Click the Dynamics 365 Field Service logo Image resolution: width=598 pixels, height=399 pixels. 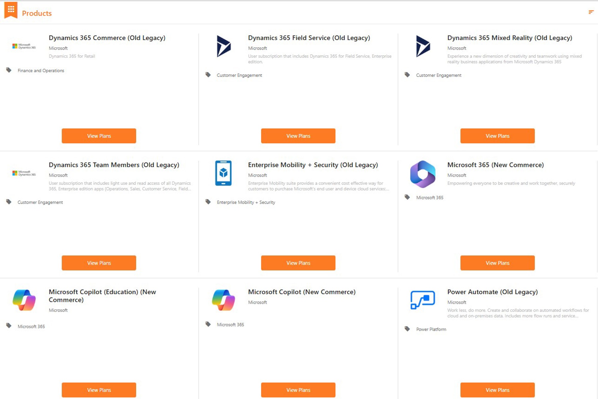224,46
